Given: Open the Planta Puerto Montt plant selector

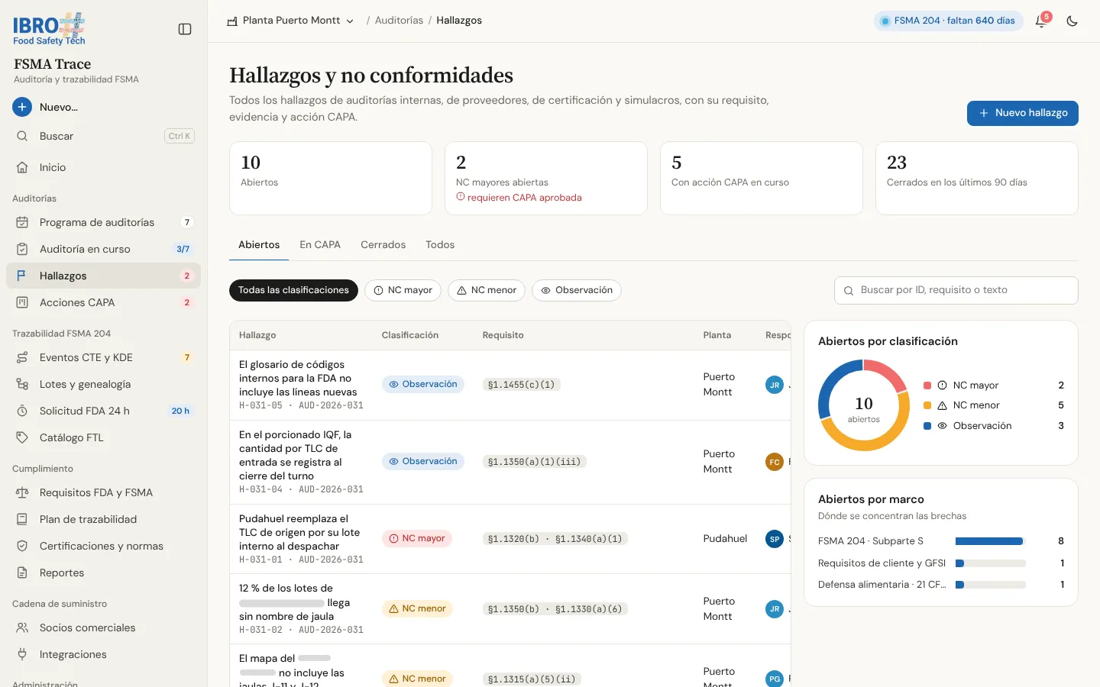Looking at the screenshot, I should (290, 21).
